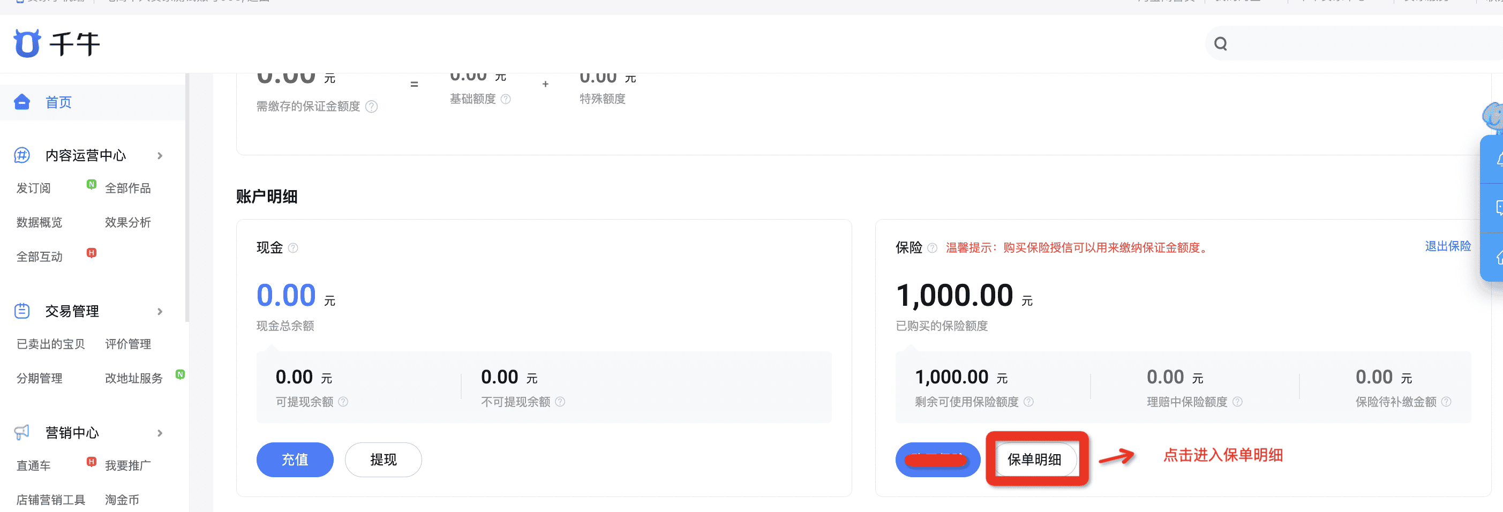Image resolution: width=1503 pixels, height=512 pixels.
Task: Click the content operations center hash icon
Action: coord(22,155)
